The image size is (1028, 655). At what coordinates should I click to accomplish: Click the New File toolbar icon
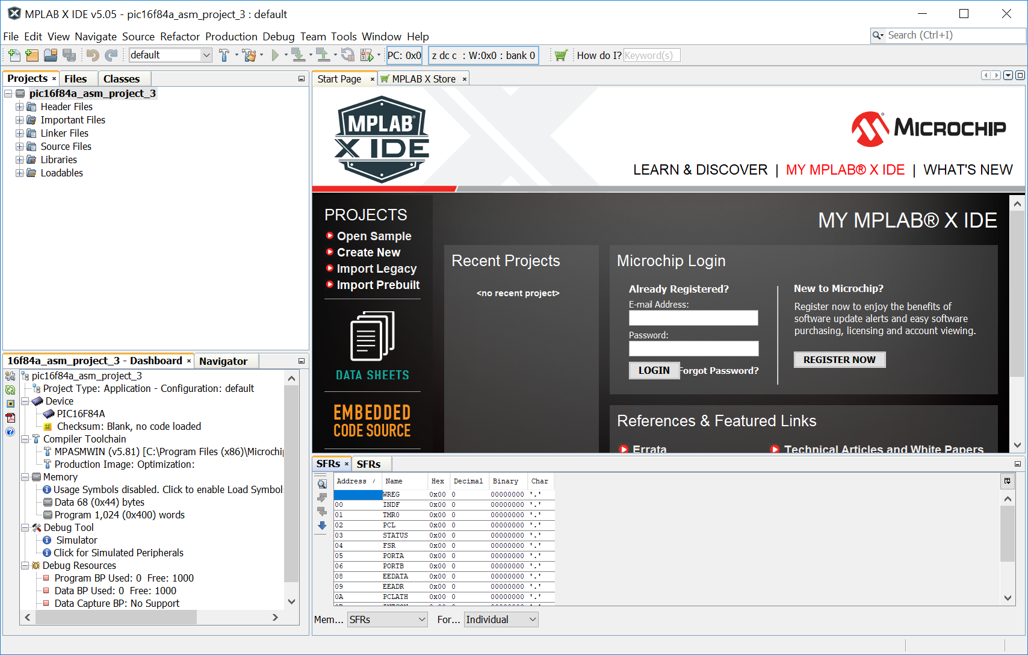tap(14, 55)
